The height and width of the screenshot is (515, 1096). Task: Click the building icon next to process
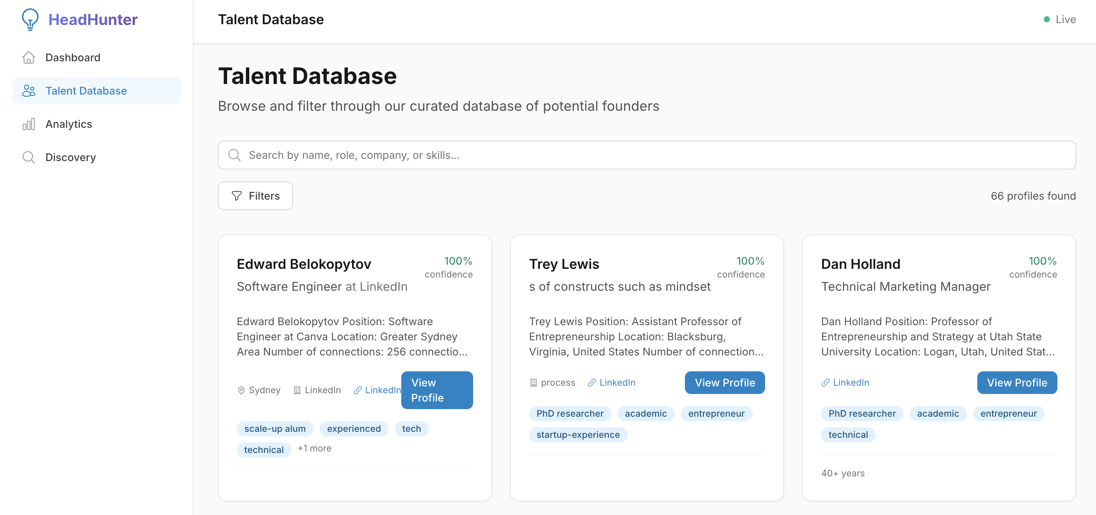(x=533, y=383)
